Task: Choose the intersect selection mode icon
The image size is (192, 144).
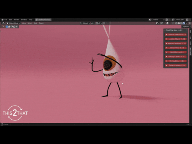Action: 17,26
